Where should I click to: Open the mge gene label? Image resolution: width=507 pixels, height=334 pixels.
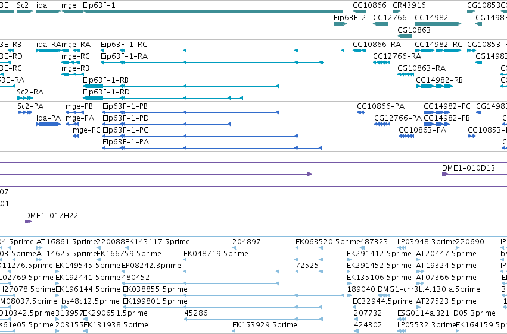pos(69,5)
